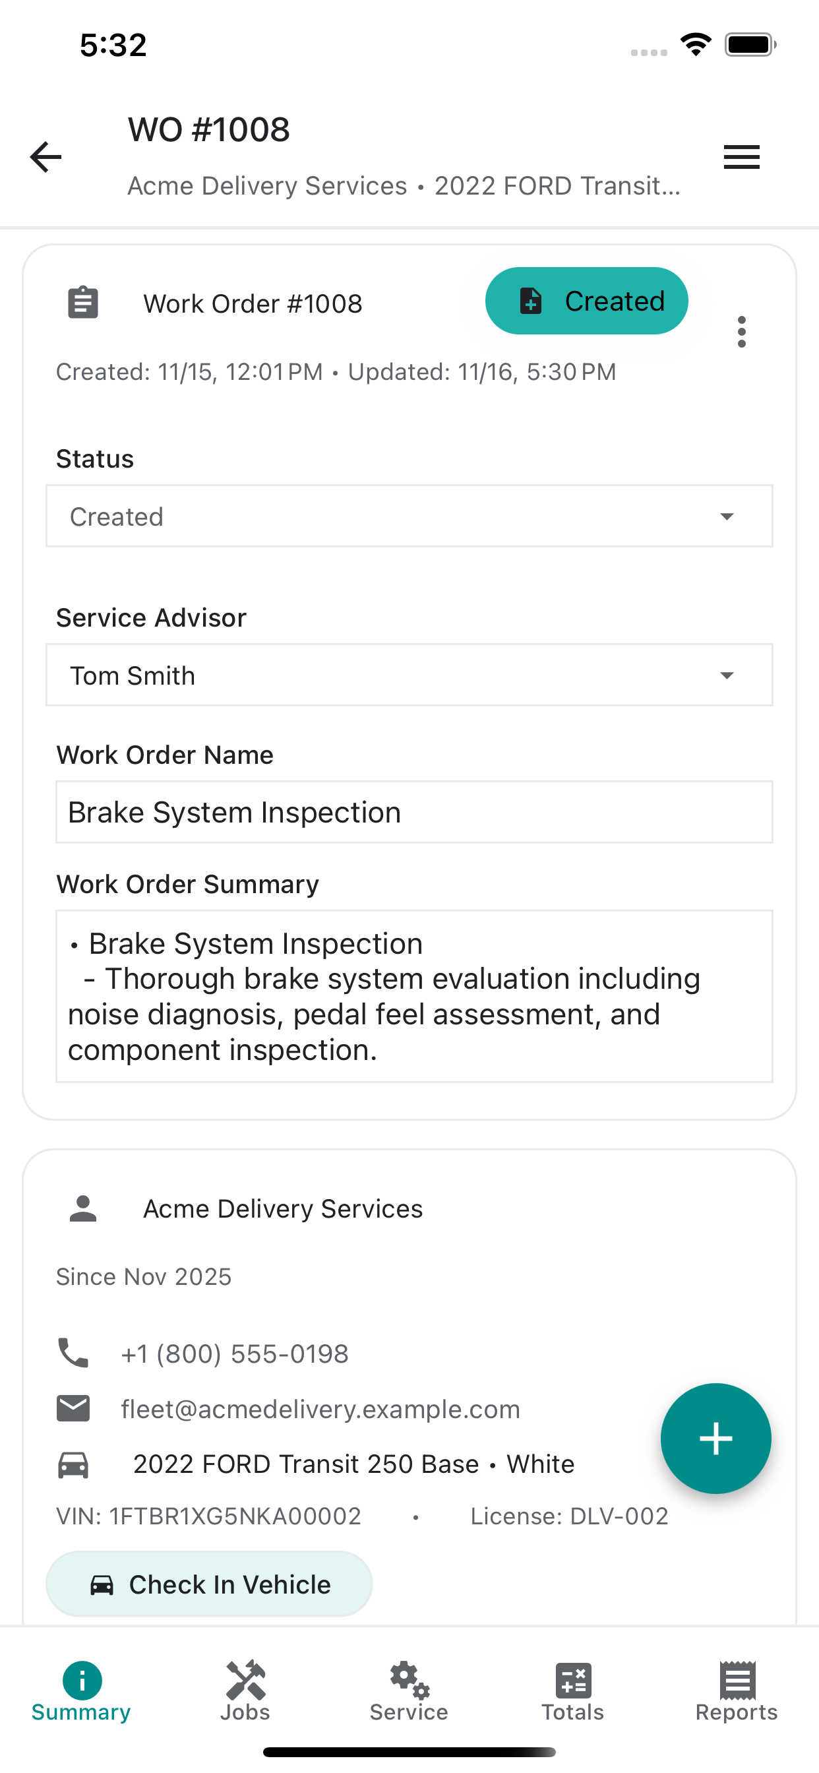
Task: Tap the phone icon for Acme Delivery
Action: pyautogui.click(x=73, y=1352)
